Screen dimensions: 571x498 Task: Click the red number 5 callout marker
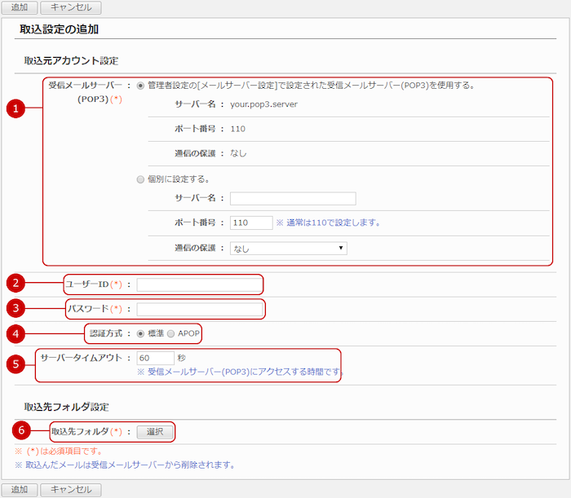pos(15,364)
